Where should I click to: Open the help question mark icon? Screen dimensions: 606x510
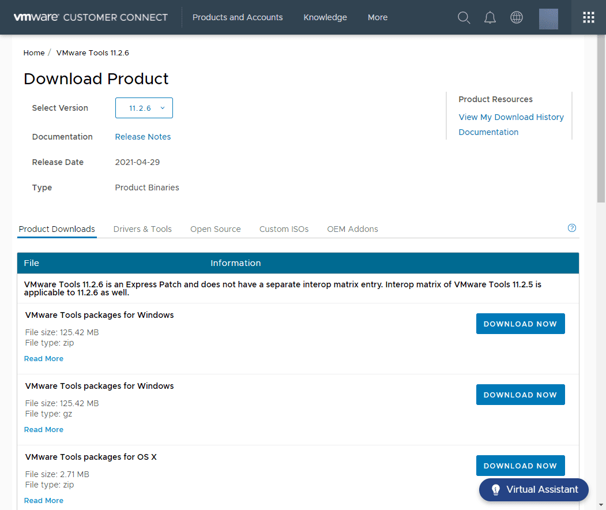(x=571, y=228)
